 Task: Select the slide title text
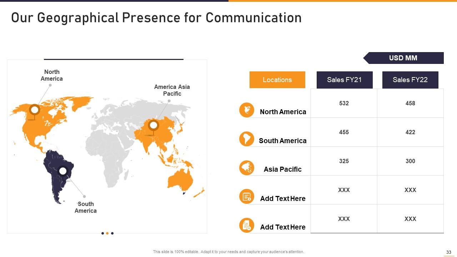click(156, 17)
